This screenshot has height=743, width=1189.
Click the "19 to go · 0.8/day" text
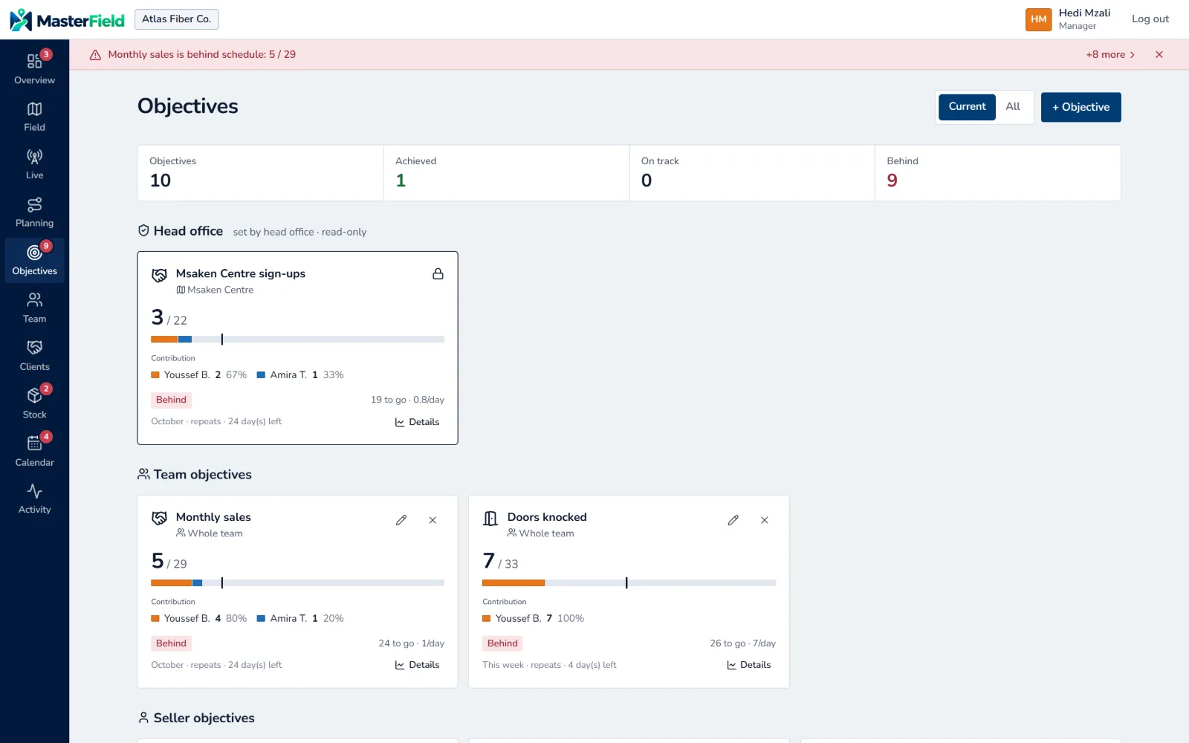click(x=407, y=400)
